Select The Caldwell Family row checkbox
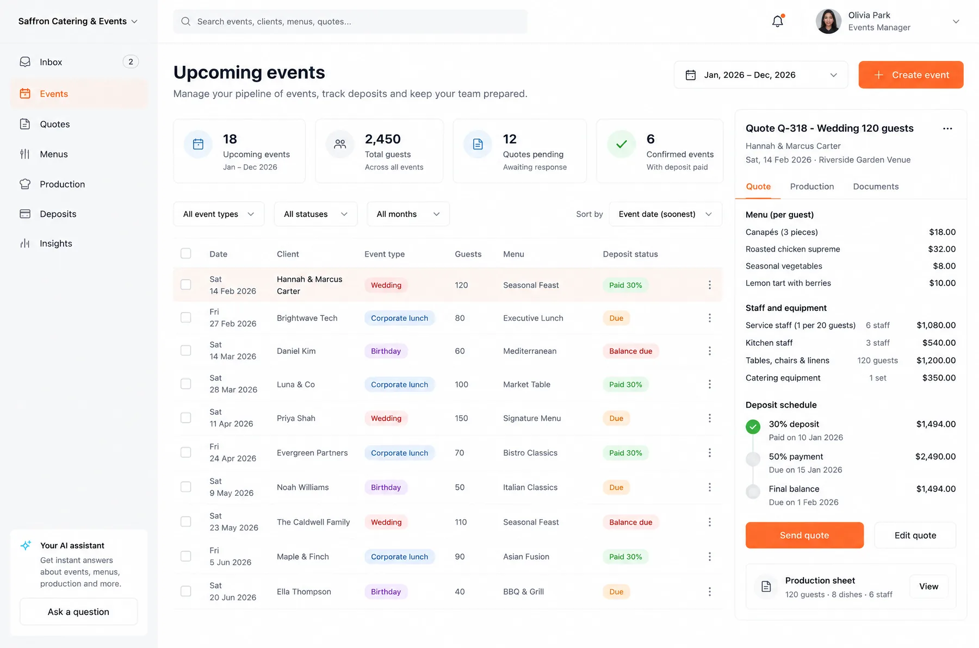Screen dimensions: 979x648 click(186, 521)
